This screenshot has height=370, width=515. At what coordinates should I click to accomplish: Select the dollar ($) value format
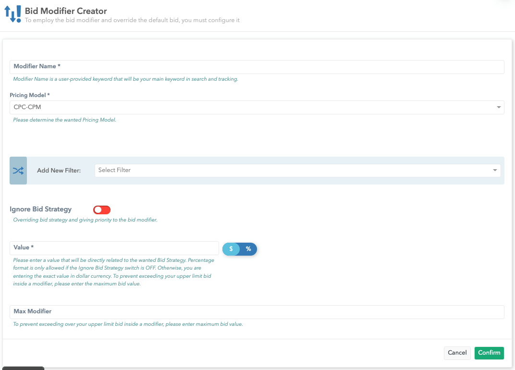click(x=231, y=249)
